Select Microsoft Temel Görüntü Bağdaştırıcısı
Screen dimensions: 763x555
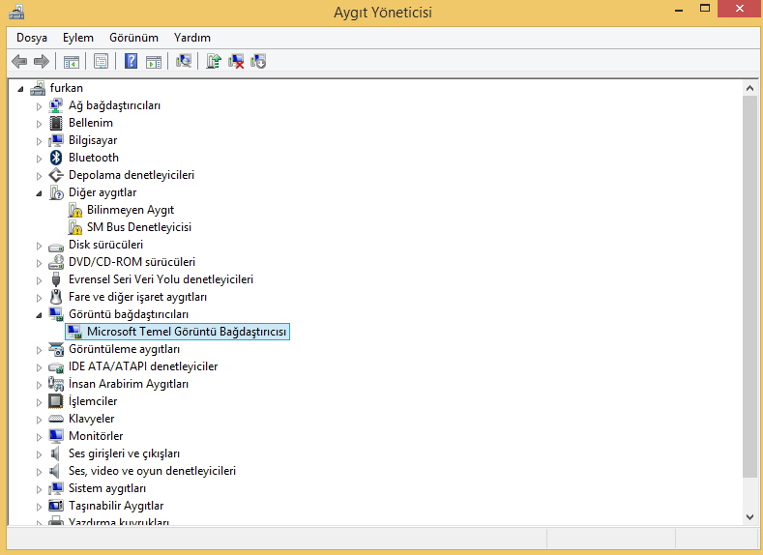[187, 332]
